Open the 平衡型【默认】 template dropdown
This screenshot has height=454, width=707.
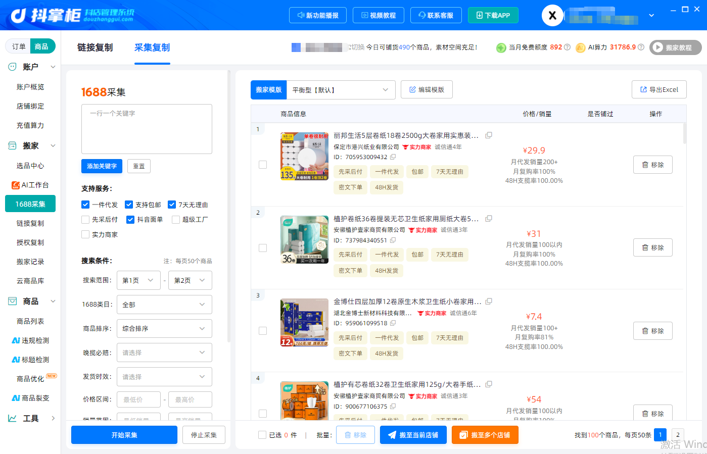[341, 90]
